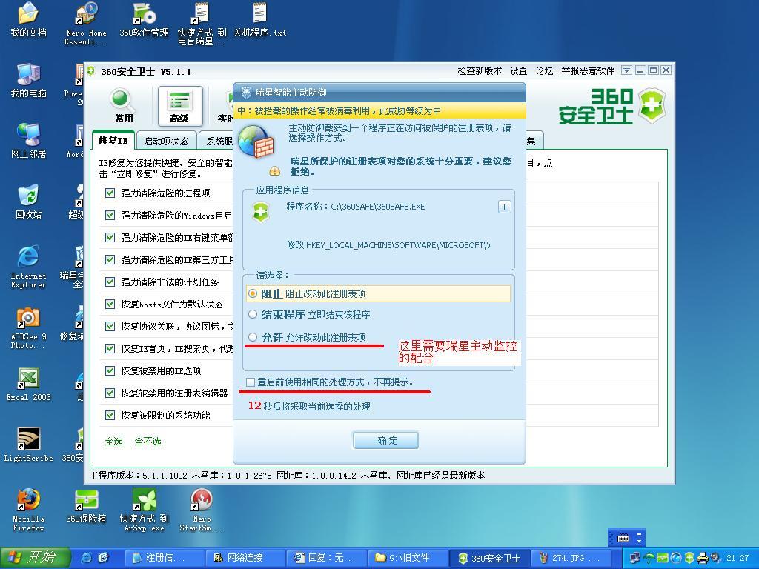
Task: Click 主程序版本：5.1.1.1002 status text
Action: [x=138, y=476]
